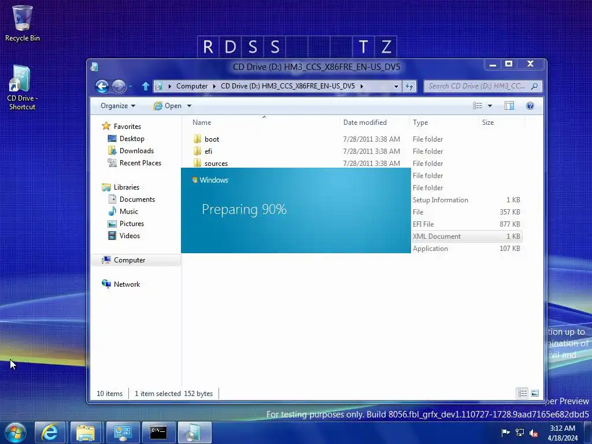Go back with the Back arrow button
592x444 pixels.
click(102, 87)
